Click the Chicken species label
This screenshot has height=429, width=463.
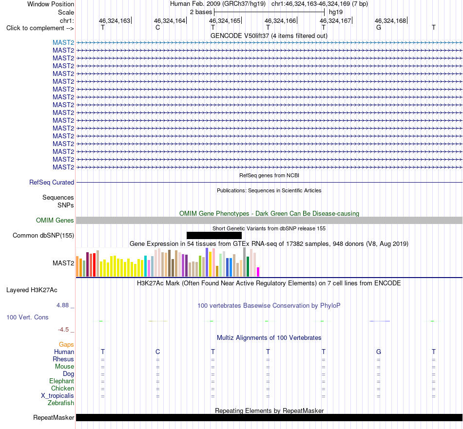62,388
